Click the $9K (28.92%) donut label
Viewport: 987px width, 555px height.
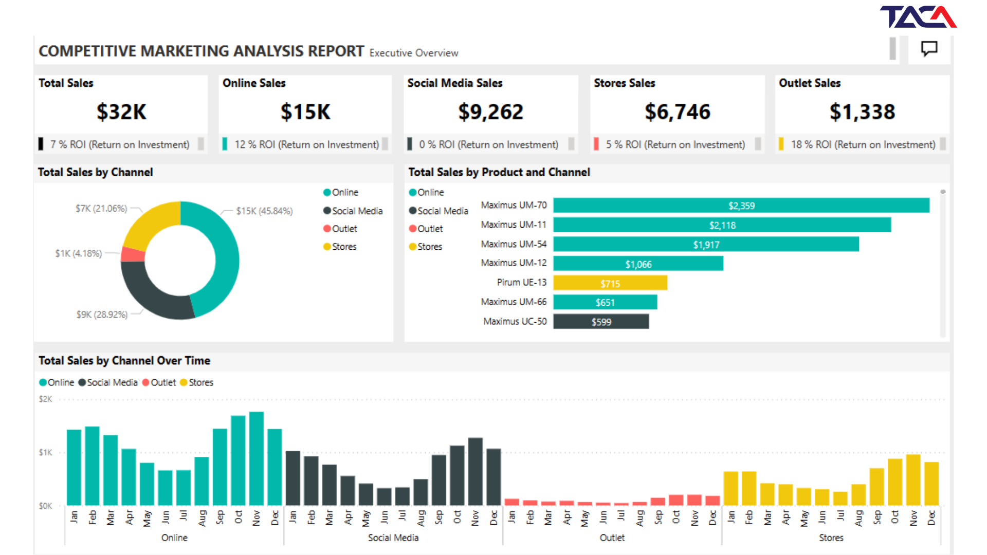pos(102,314)
